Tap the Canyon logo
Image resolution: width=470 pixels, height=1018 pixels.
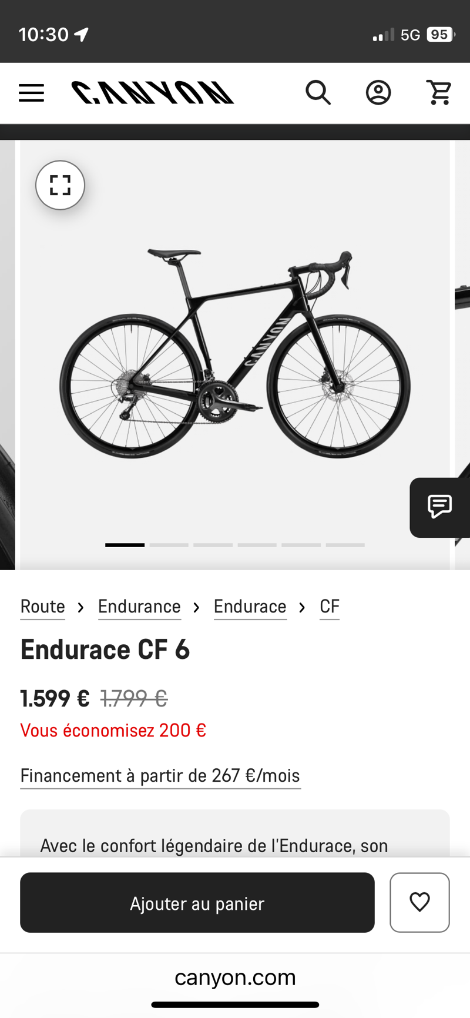(153, 93)
